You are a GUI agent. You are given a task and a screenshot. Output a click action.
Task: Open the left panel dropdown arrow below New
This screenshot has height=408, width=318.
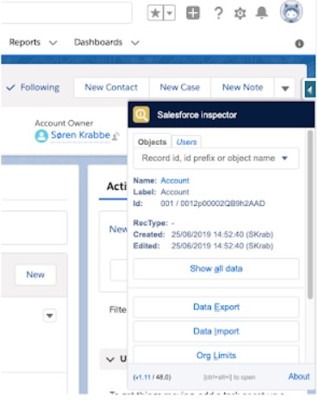pos(50,316)
